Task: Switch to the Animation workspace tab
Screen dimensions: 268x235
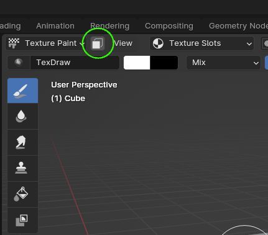Action: pos(55,26)
